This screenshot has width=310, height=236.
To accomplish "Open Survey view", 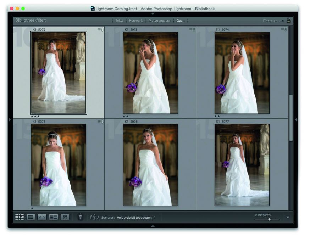I will [54, 217].
